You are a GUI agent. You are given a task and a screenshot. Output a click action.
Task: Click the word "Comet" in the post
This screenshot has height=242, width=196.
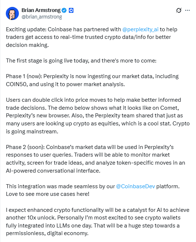coord(169,108)
